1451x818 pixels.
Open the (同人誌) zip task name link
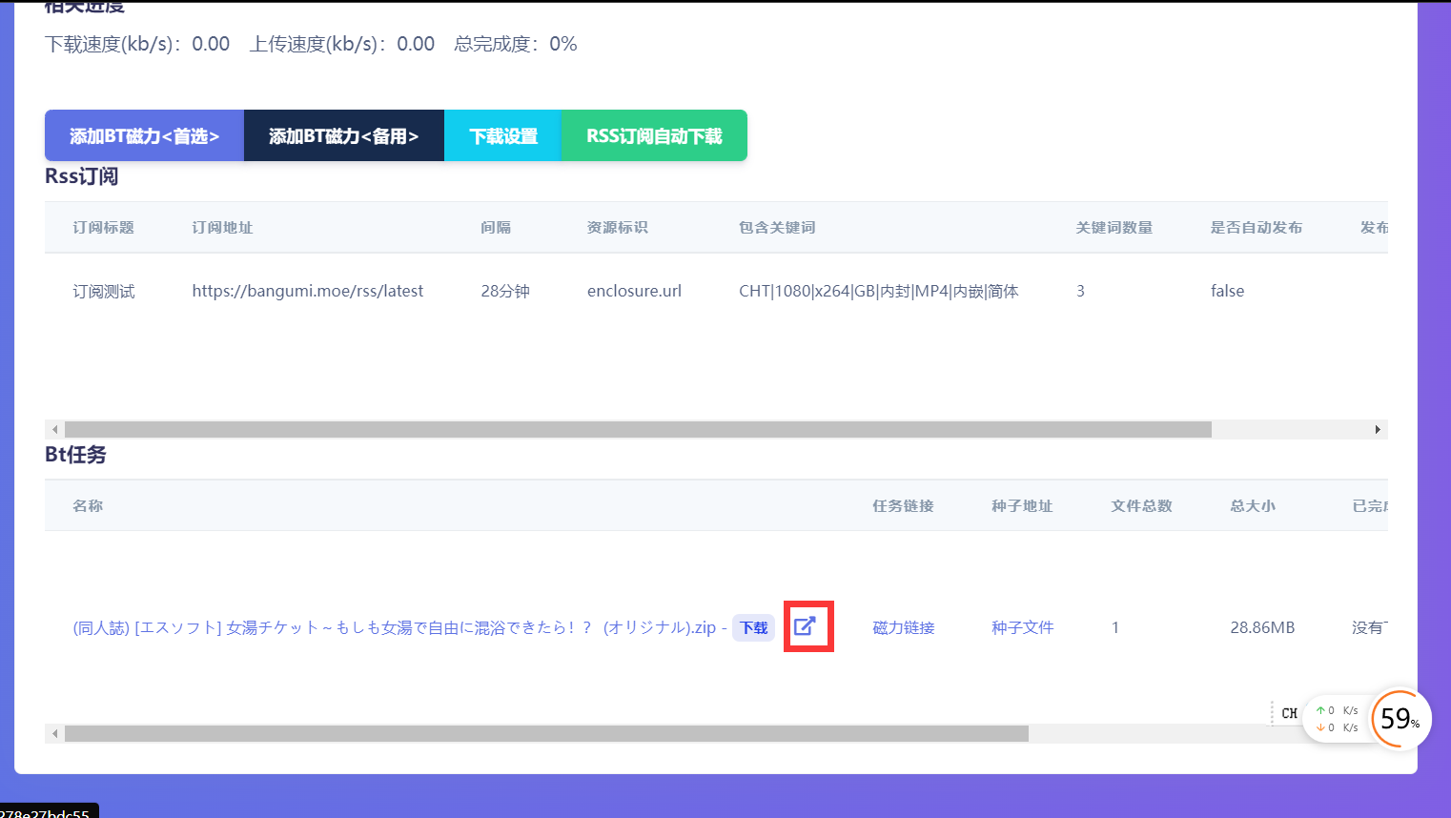click(x=395, y=627)
